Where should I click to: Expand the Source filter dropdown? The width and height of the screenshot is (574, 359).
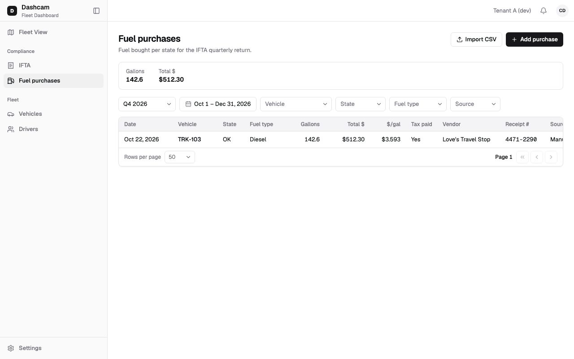point(475,104)
